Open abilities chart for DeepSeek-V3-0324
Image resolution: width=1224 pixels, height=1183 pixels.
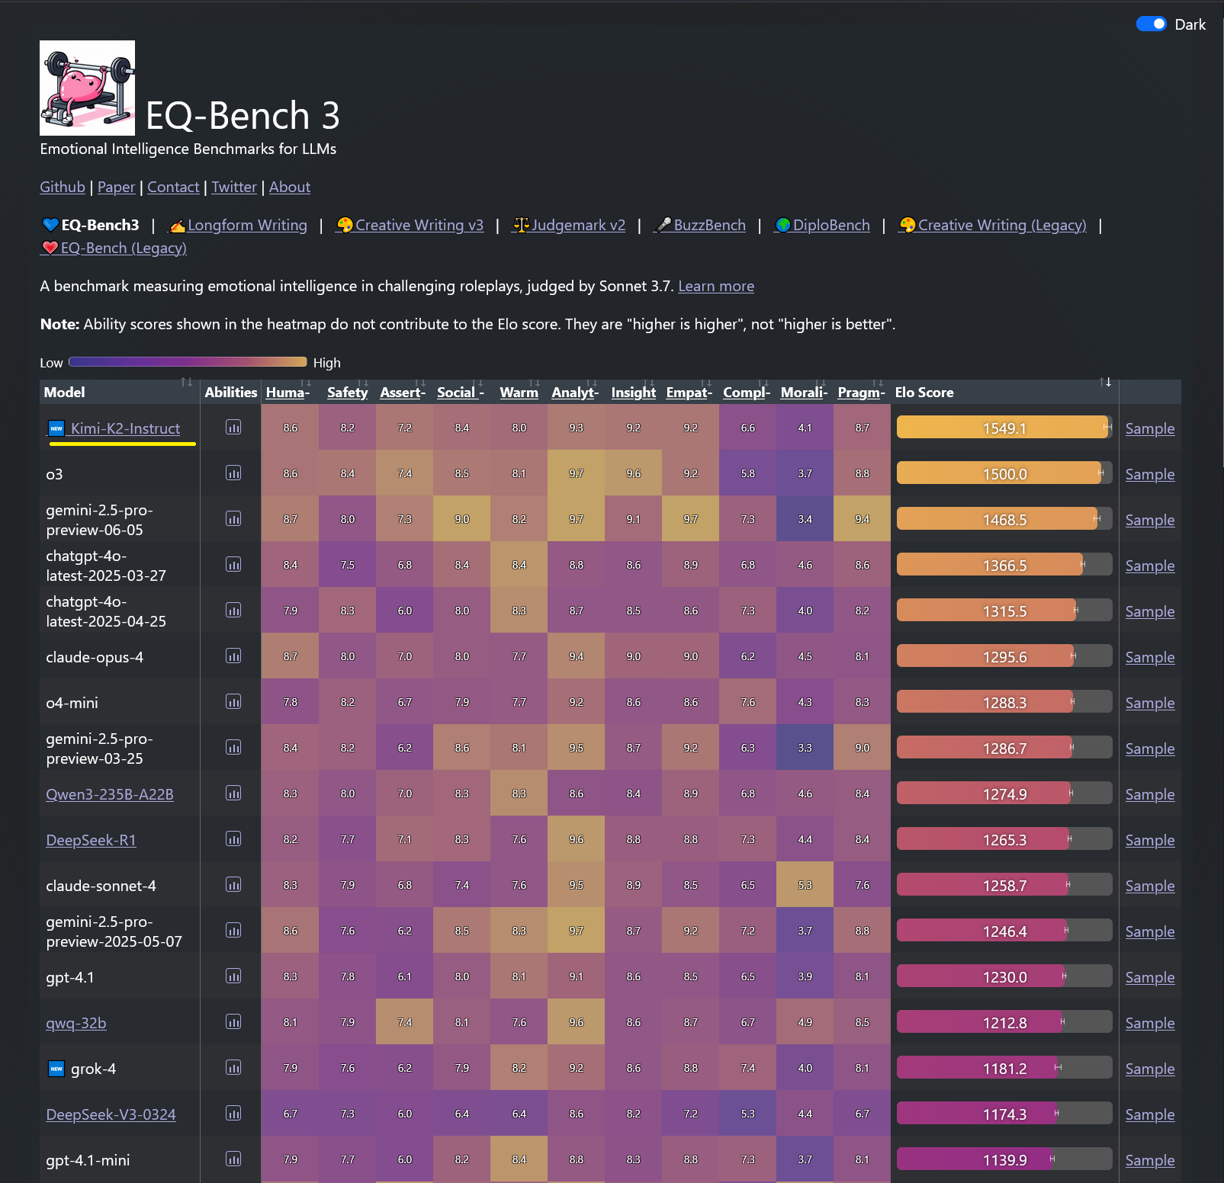[233, 1114]
